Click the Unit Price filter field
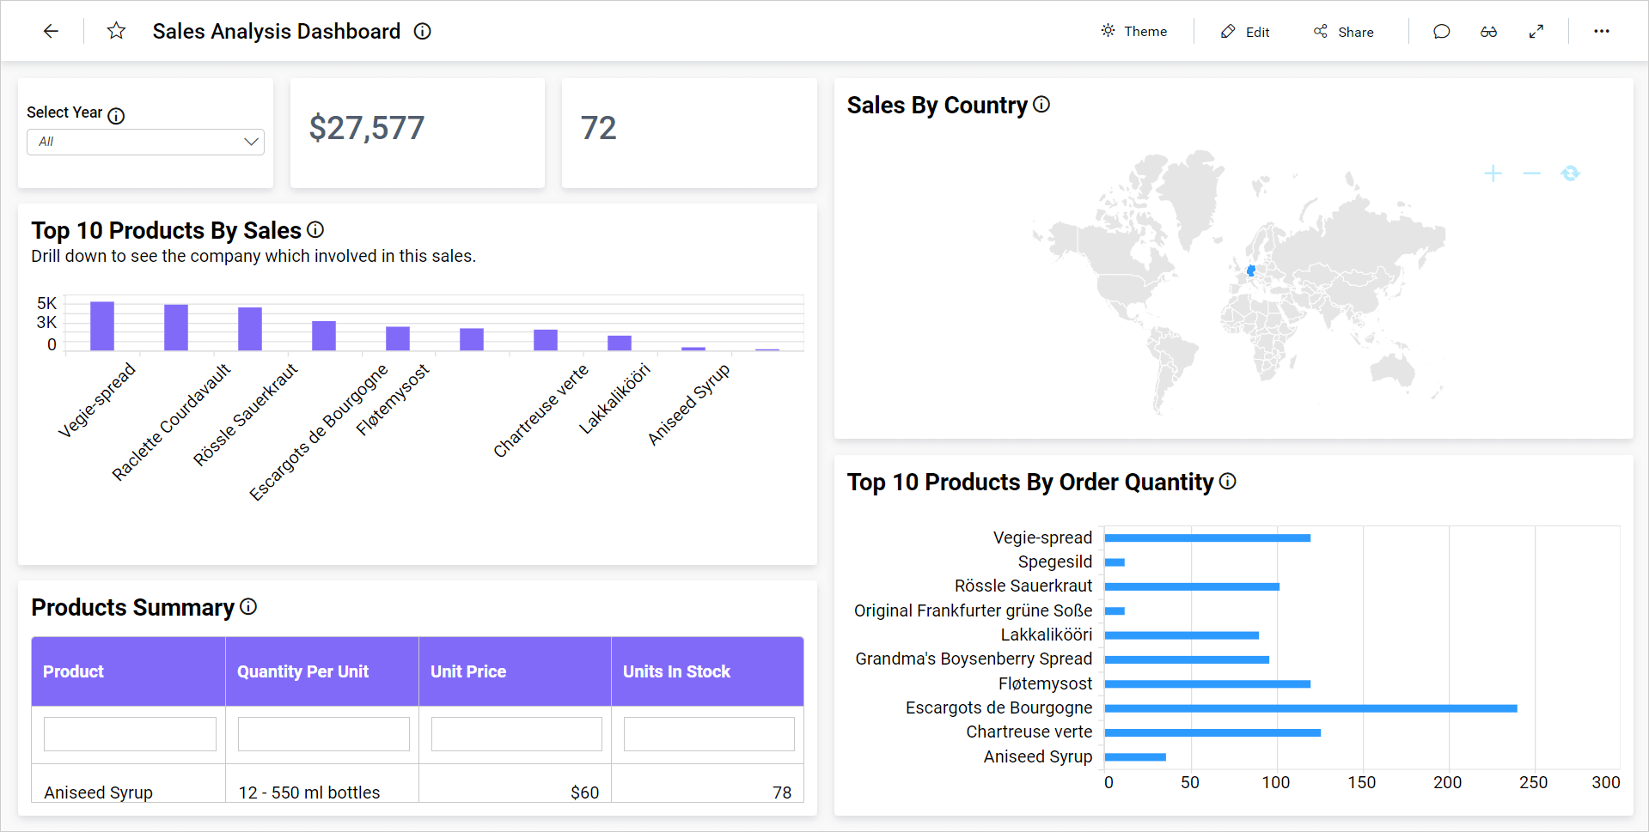Screen dimensions: 1649x832 pyautogui.click(x=516, y=733)
